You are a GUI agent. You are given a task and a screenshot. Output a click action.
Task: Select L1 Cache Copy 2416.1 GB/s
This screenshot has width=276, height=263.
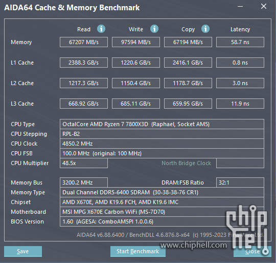point(188,63)
